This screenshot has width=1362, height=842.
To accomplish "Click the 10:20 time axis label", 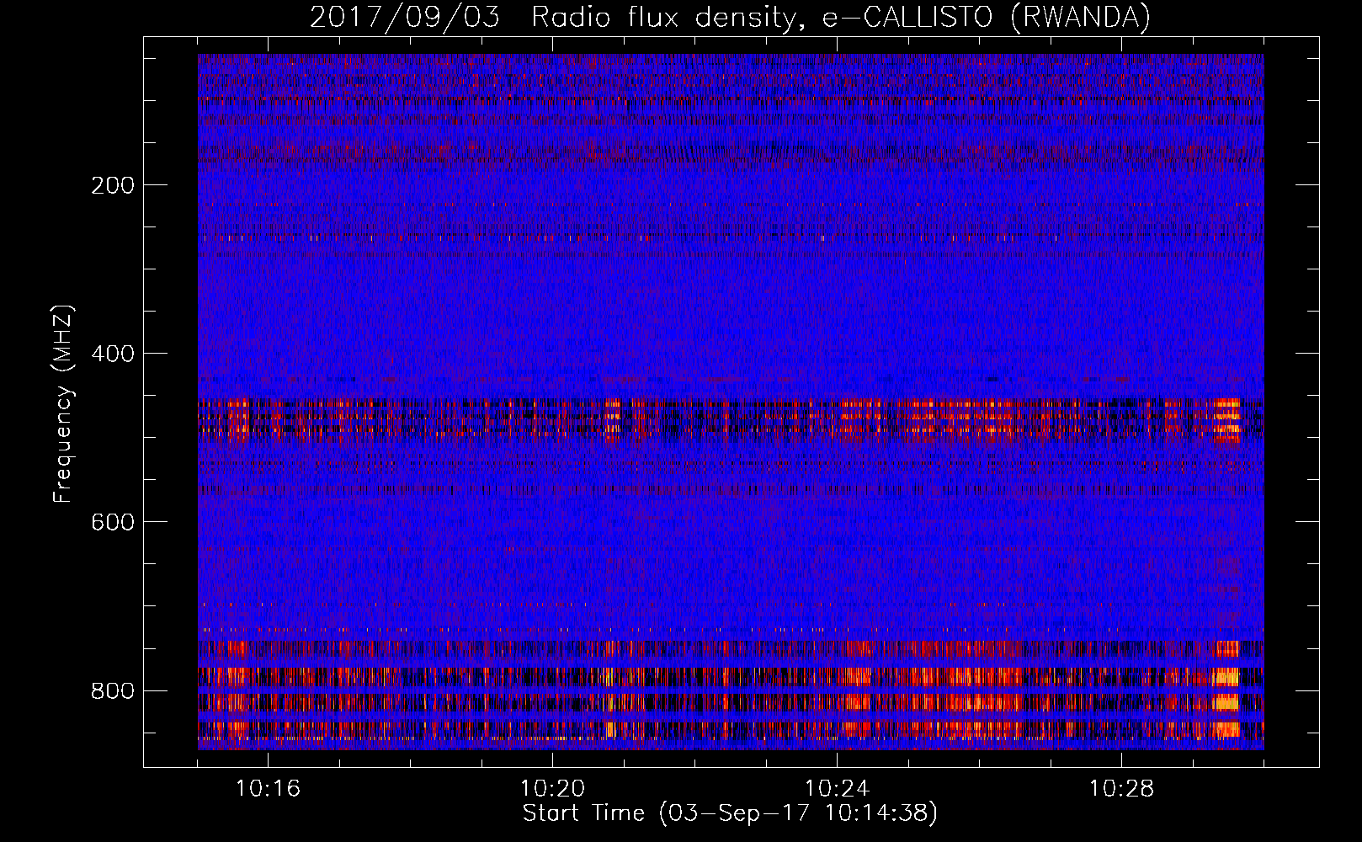I will pos(553,789).
